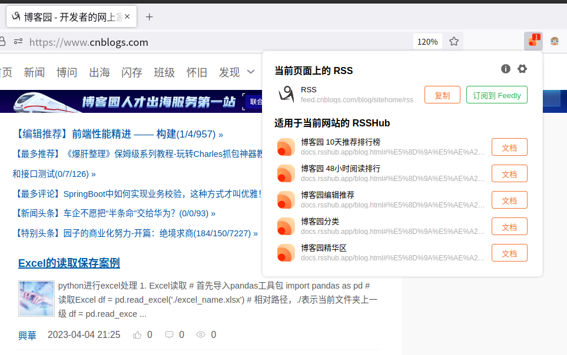The height and width of the screenshot is (355, 567).
Task: Click the view-count eye icon under the Excel article
Action: [200, 334]
